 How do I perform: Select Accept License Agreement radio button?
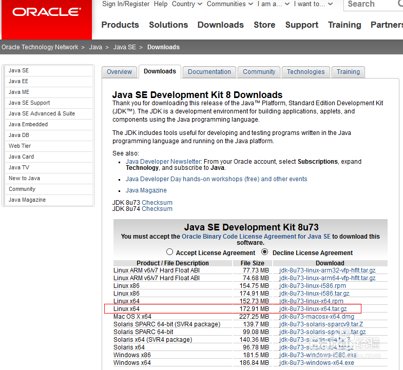pos(169,252)
